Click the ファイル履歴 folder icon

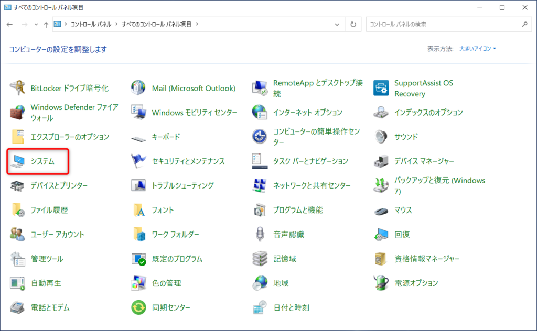point(17,210)
